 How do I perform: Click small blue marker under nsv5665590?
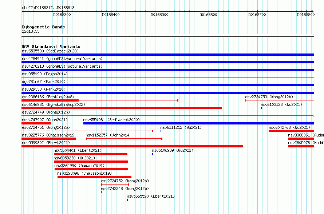click(127, 200)
